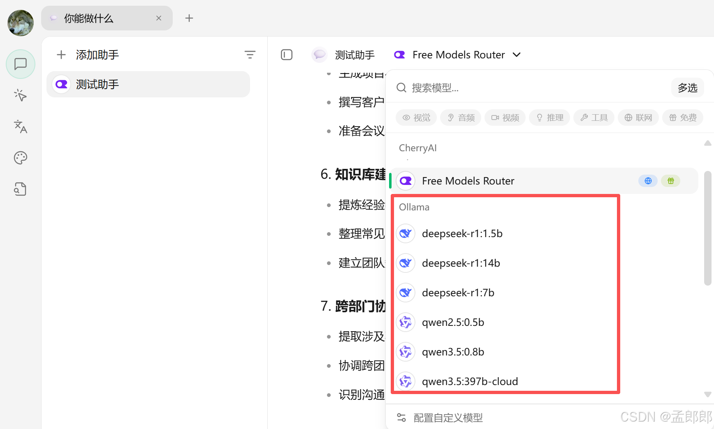Click the search magnifier icon in model search
The image size is (714, 429).
[x=401, y=88]
